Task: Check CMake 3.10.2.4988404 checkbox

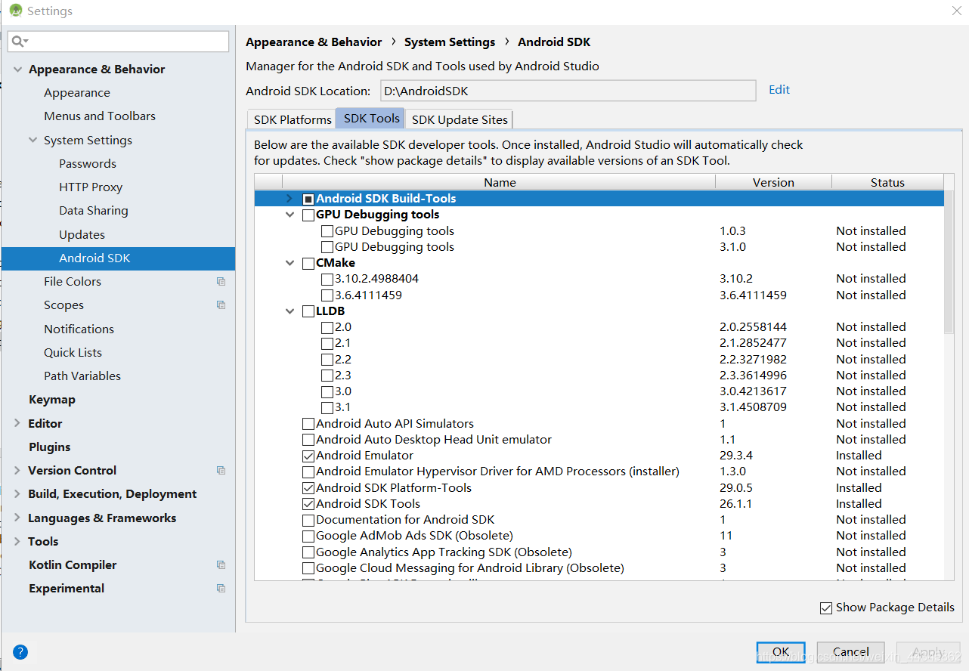Action: click(327, 280)
